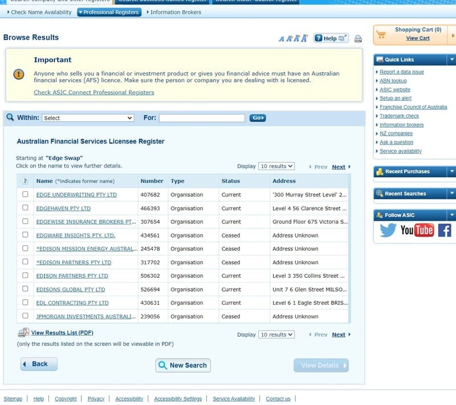456x405 pixels.
Task: Collapse the Quick Links panel arrow
Action: (x=451, y=60)
